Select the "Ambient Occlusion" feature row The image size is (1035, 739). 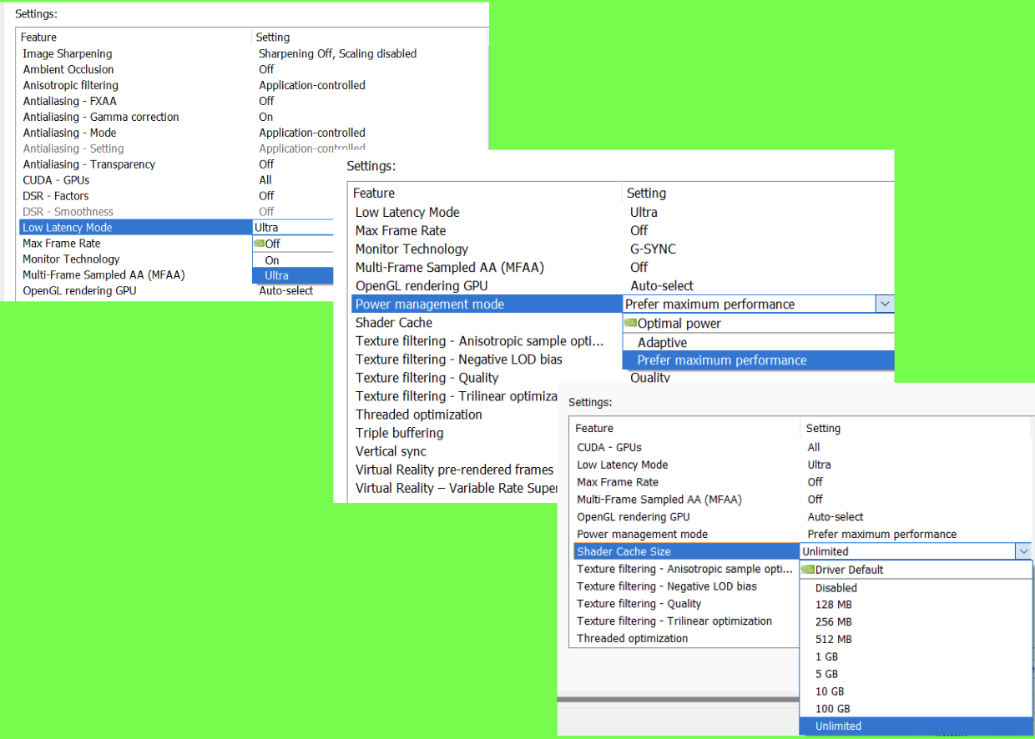(x=68, y=69)
